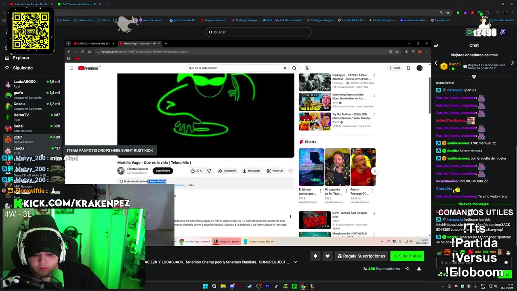Open LautaARG00 channel in sidebar
Viewport: 517px width, 291px height.
pyautogui.click(x=32, y=84)
